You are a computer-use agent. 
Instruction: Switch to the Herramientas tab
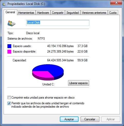point(26,13)
